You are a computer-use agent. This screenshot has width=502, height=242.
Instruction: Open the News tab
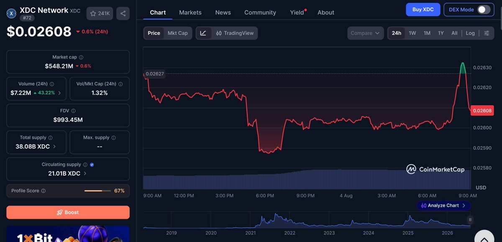223,13
